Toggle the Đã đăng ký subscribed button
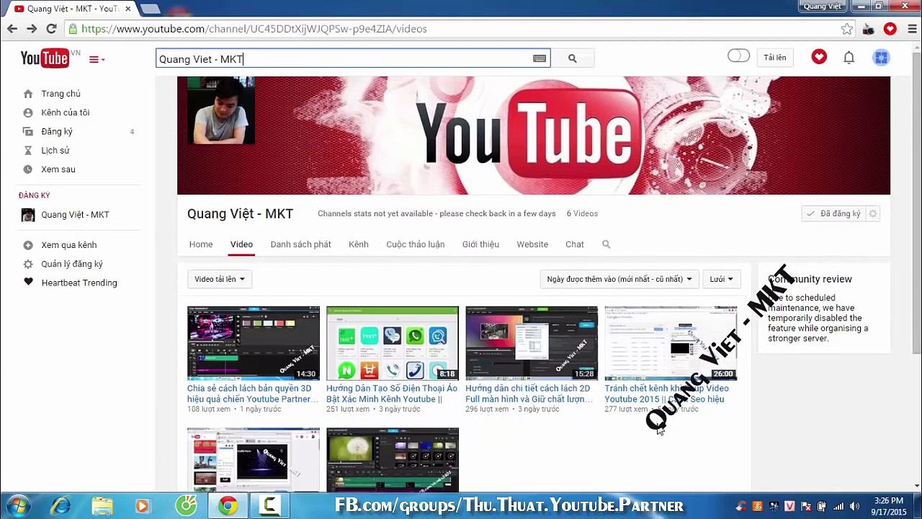Viewport: 922px width, 519px height. [834, 213]
